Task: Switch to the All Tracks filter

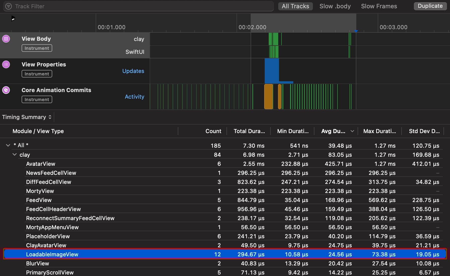Action: 295,6
